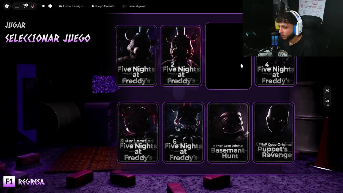Grab the capture toolbar dotted handle
The image size is (343, 193).
[327, 105]
